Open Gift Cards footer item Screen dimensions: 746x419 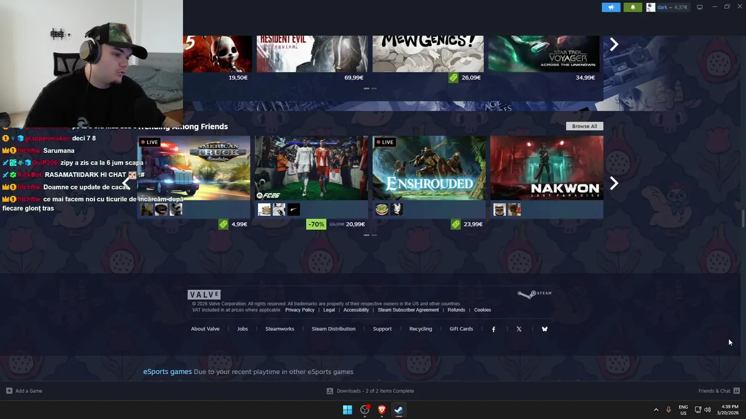(x=461, y=329)
